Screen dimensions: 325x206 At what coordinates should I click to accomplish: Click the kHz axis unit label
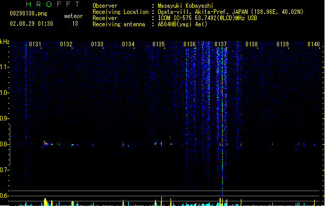point(5,42)
